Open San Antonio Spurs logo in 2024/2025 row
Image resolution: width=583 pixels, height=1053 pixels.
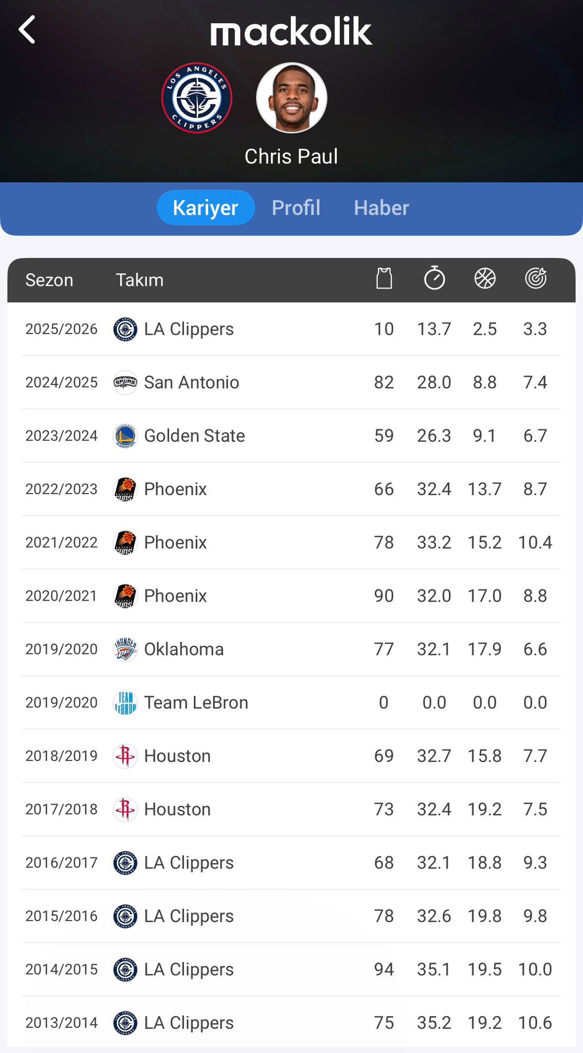click(x=125, y=383)
